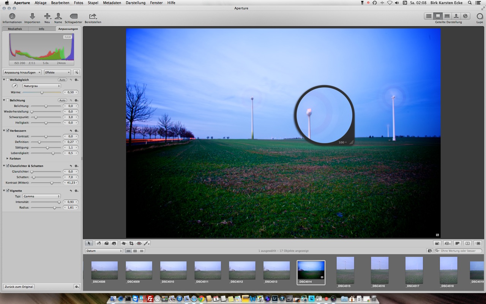The height and width of the screenshot is (304, 486).
Task: Click the Bereitstellen share icon
Action: coord(93,16)
